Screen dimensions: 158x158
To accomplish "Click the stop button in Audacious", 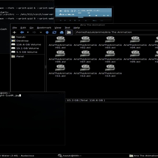I will (x=75, y=21).
